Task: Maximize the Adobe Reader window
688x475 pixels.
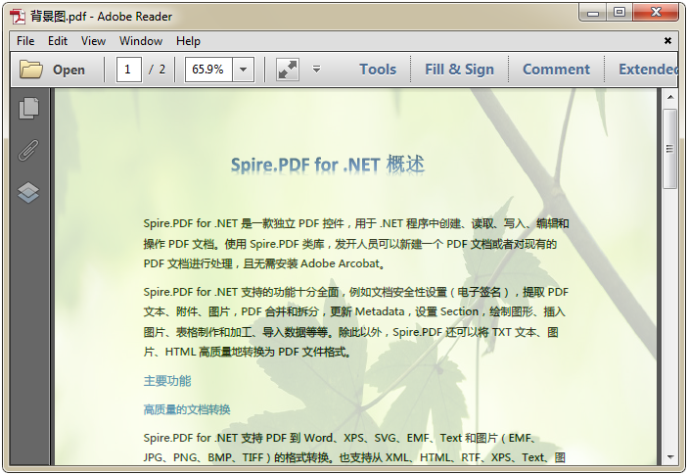Action: tap(619, 12)
